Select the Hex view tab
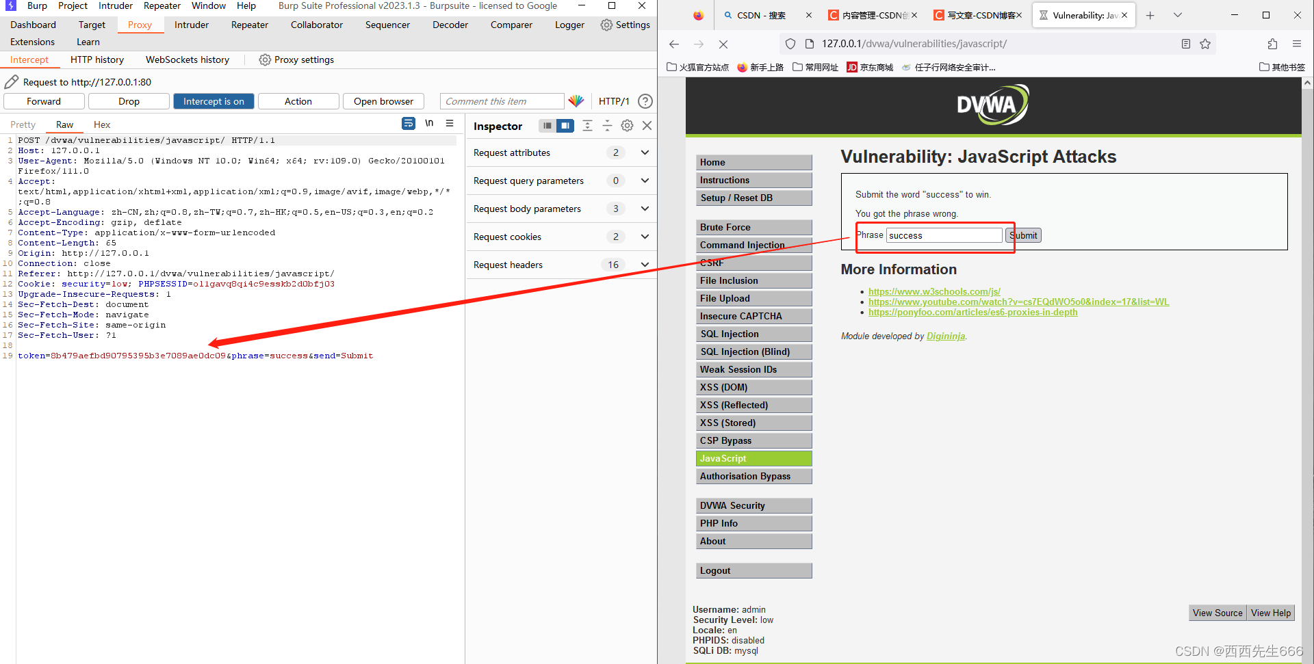 [x=102, y=124]
